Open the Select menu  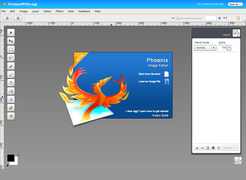pos(47,11)
